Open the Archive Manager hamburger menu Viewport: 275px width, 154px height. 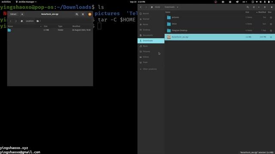(x=83, y=14)
